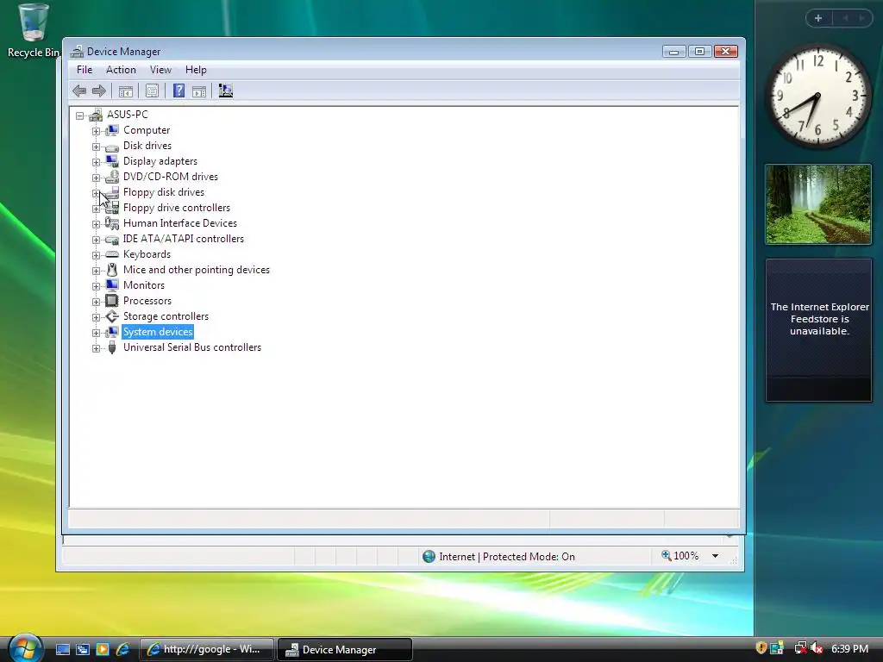Screen dimensions: 883x662
Task: Click the Internet Explorer Feedstore gadget
Action: (819, 330)
